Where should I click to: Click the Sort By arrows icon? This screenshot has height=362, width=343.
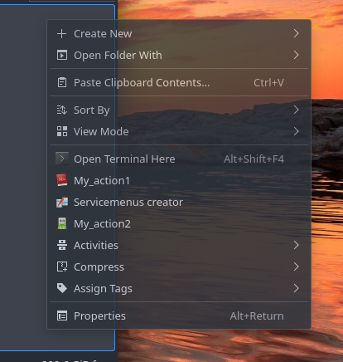pyautogui.click(x=62, y=110)
